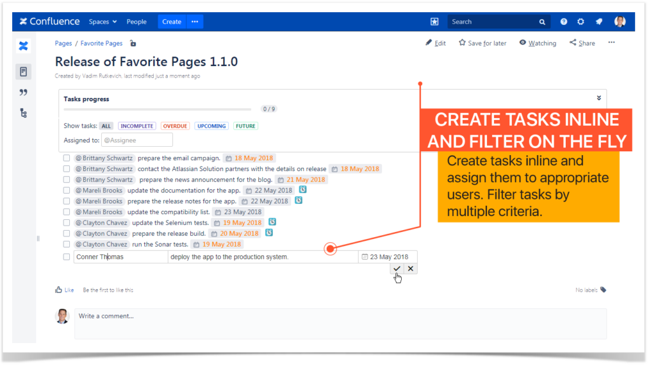Filter tasks by OVERDUE

pos(175,125)
